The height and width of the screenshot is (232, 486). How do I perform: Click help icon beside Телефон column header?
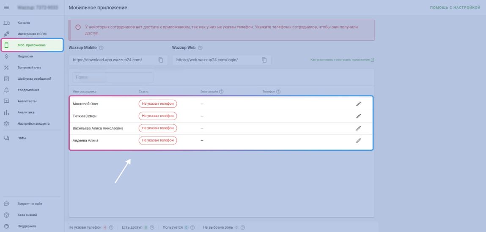tap(279, 91)
